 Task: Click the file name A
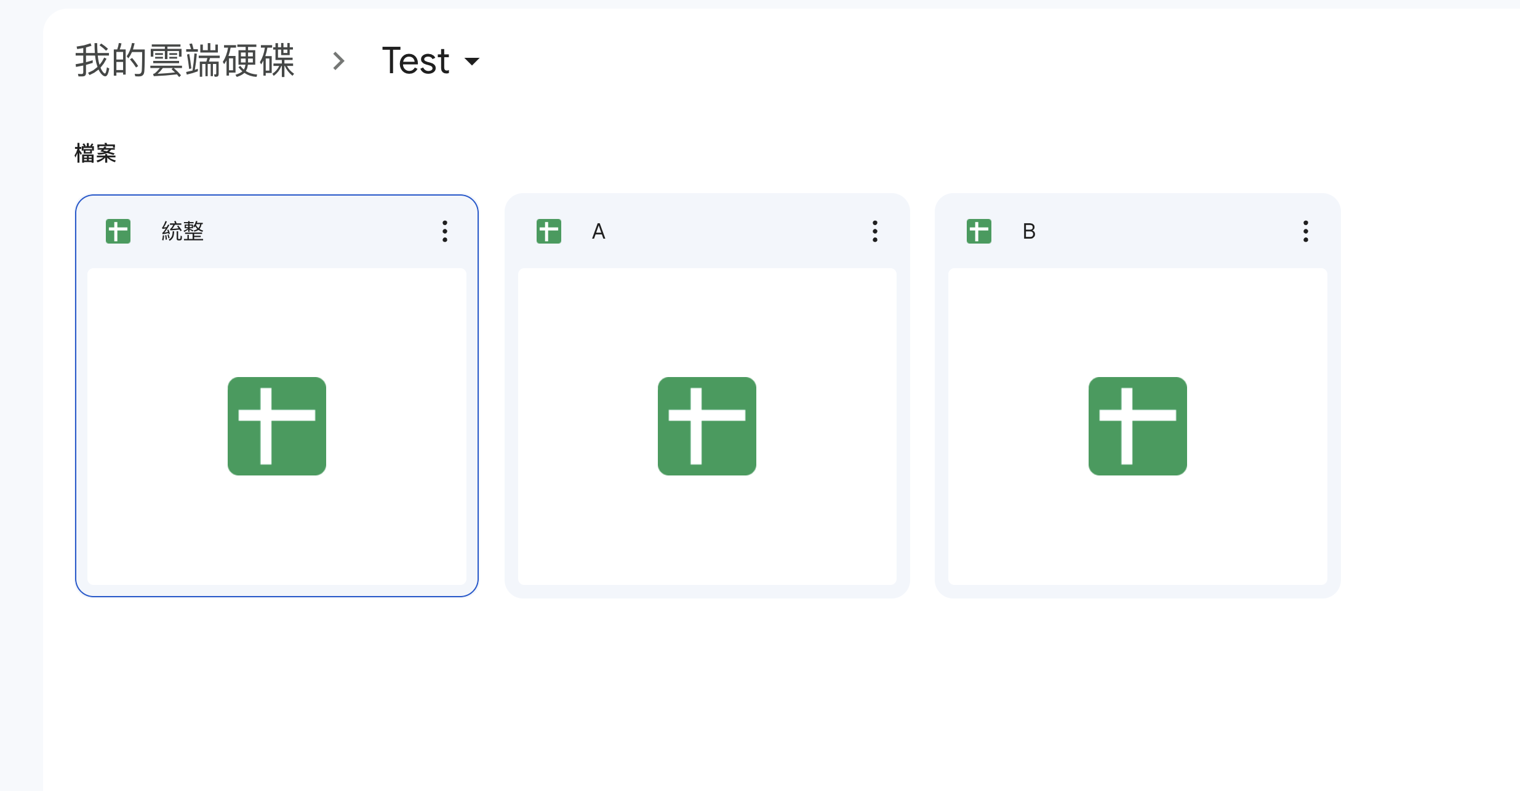pyautogui.click(x=599, y=231)
